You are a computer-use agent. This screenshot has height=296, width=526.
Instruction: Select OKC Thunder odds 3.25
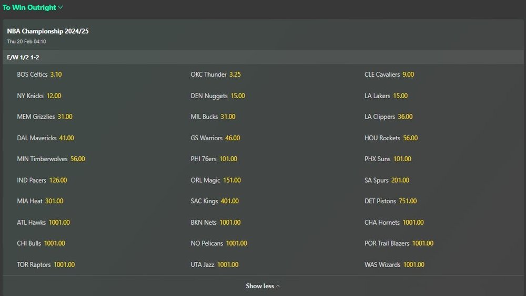click(x=235, y=75)
